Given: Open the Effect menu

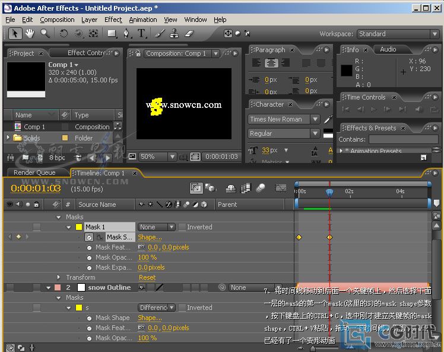Looking at the screenshot, I should point(113,20).
